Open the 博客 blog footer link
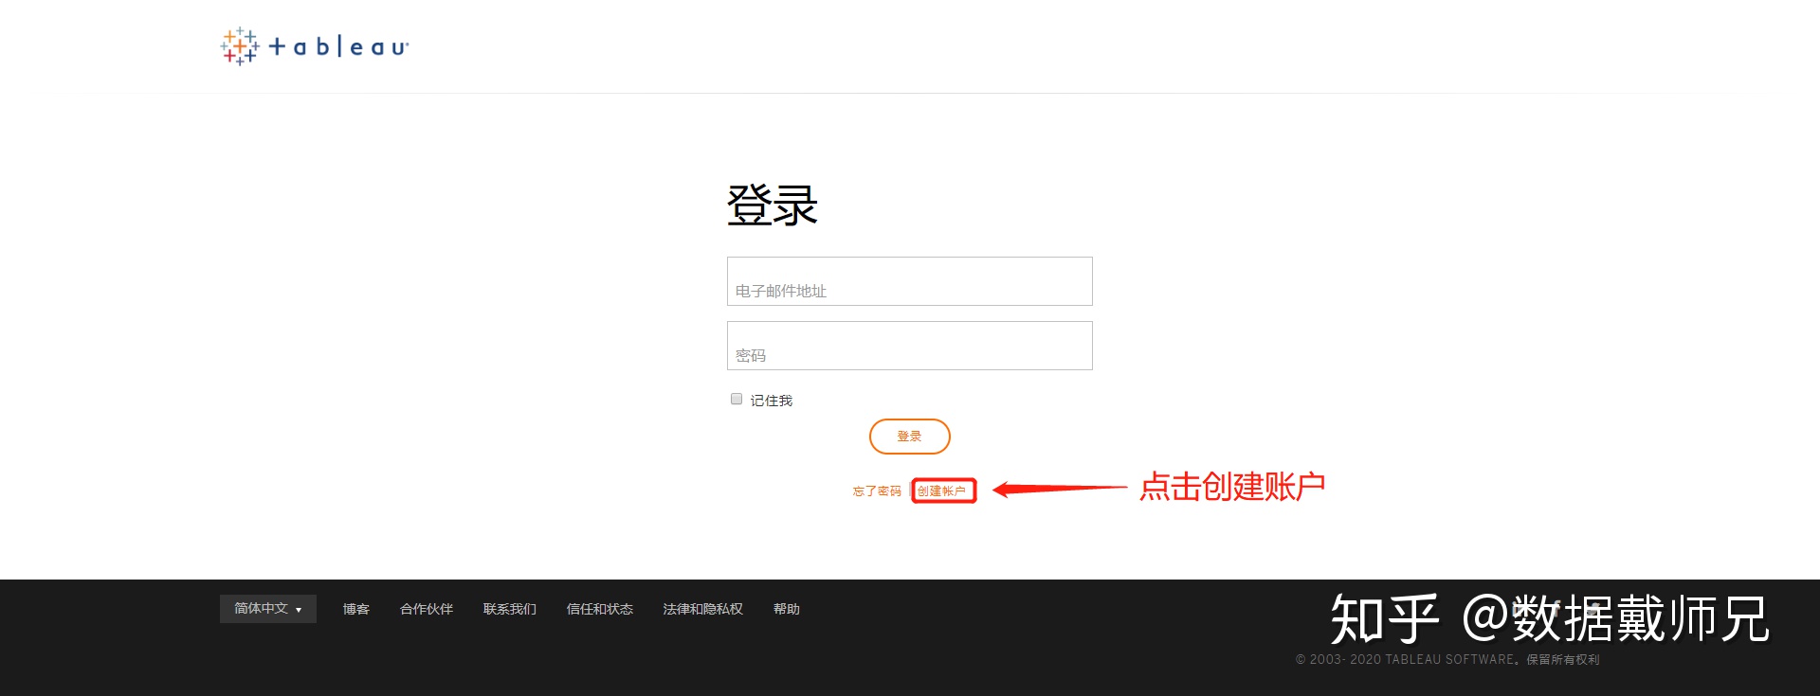 (356, 609)
